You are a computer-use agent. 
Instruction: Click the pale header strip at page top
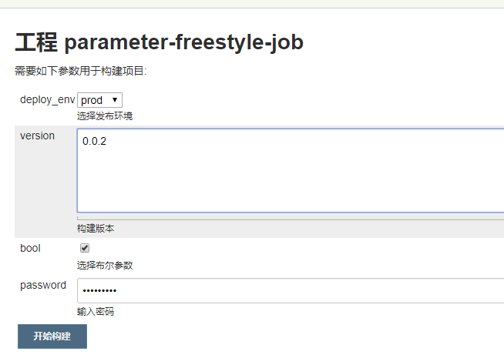tap(252, 4)
